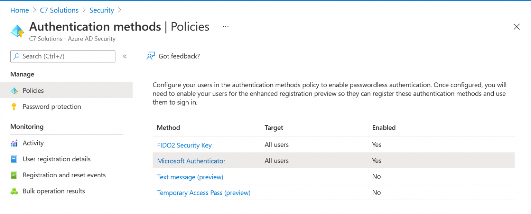Navigate to Home via the breadcrumb

click(19, 10)
